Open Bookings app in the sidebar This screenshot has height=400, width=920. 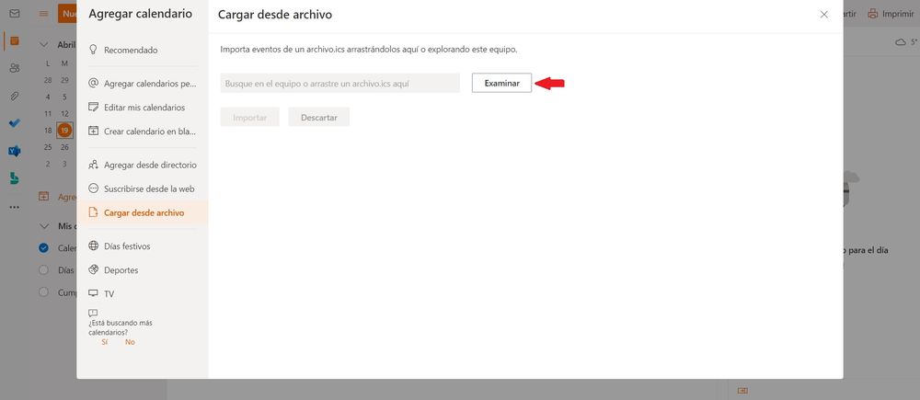[x=14, y=178]
